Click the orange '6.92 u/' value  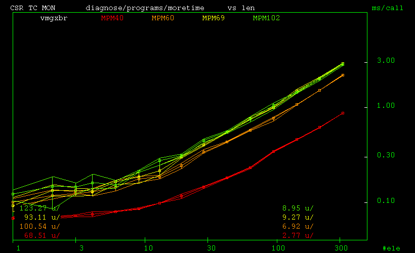pyautogui.click(x=298, y=226)
